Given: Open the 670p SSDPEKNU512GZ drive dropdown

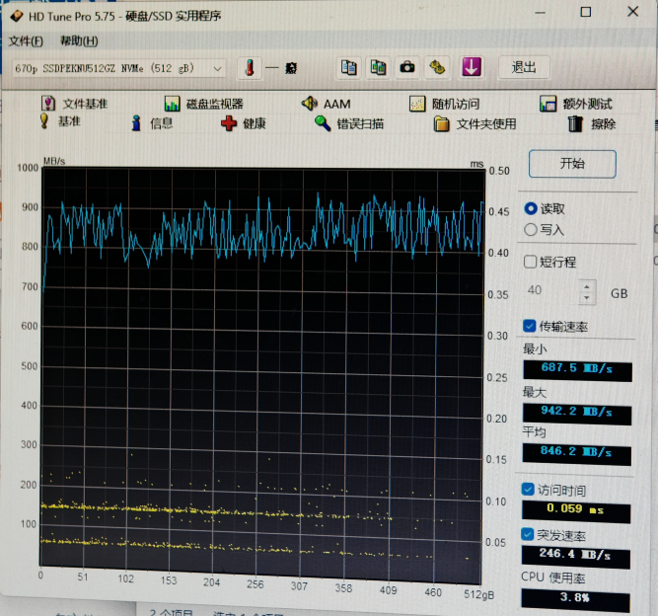Looking at the screenshot, I should pos(119,68).
